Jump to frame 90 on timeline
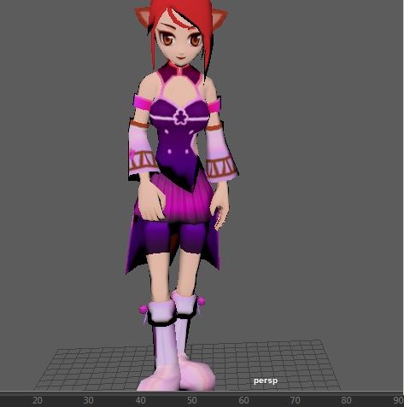404x407 pixels. (x=399, y=400)
